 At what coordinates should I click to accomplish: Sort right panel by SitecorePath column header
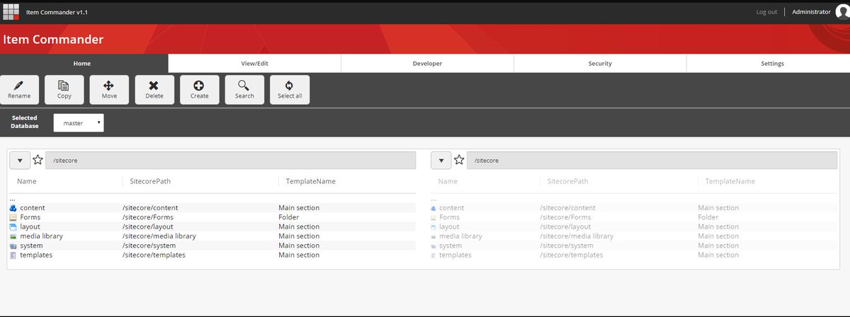pyautogui.click(x=568, y=181)
